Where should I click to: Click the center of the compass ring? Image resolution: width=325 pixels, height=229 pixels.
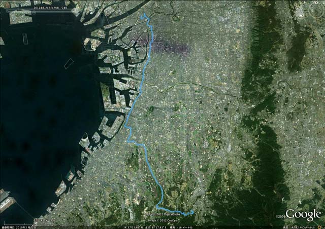coord(316,10)
